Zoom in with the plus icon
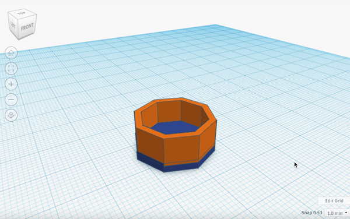This screenshot has height=219, width=350. click(x=11, y=84)
